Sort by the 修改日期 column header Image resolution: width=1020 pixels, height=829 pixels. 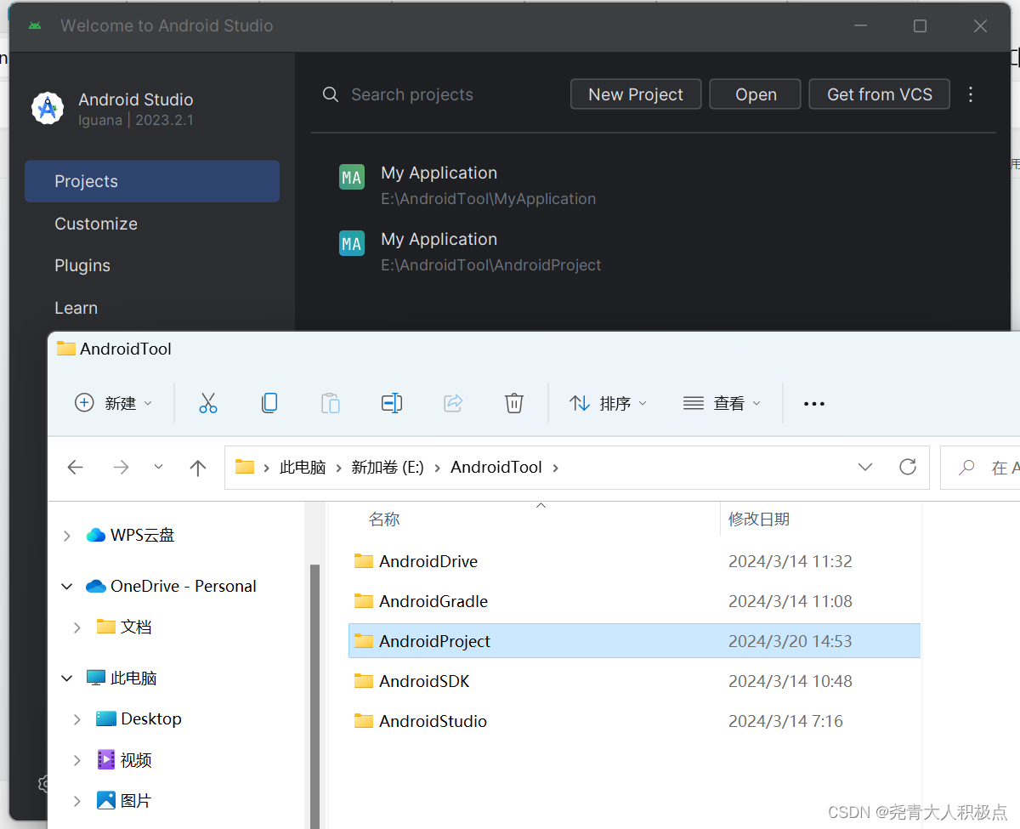(x=759, y=519)
